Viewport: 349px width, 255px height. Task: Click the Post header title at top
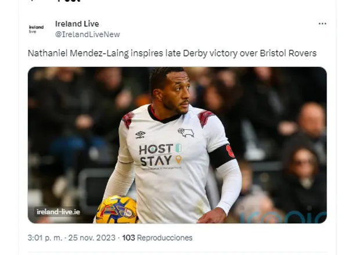tap(69, 1)
